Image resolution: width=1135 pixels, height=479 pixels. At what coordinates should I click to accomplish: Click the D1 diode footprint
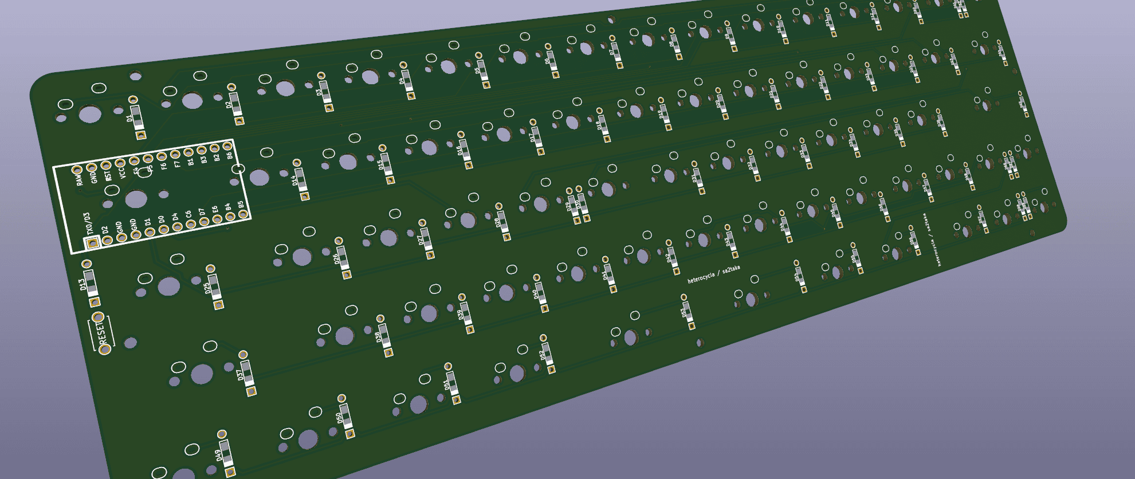138,117
